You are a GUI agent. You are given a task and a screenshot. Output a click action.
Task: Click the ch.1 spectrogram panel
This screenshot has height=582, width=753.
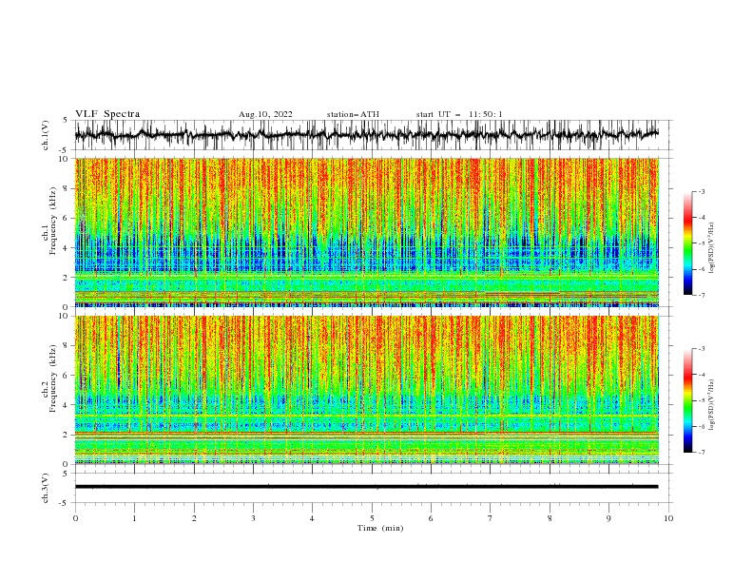pos(367,232)
